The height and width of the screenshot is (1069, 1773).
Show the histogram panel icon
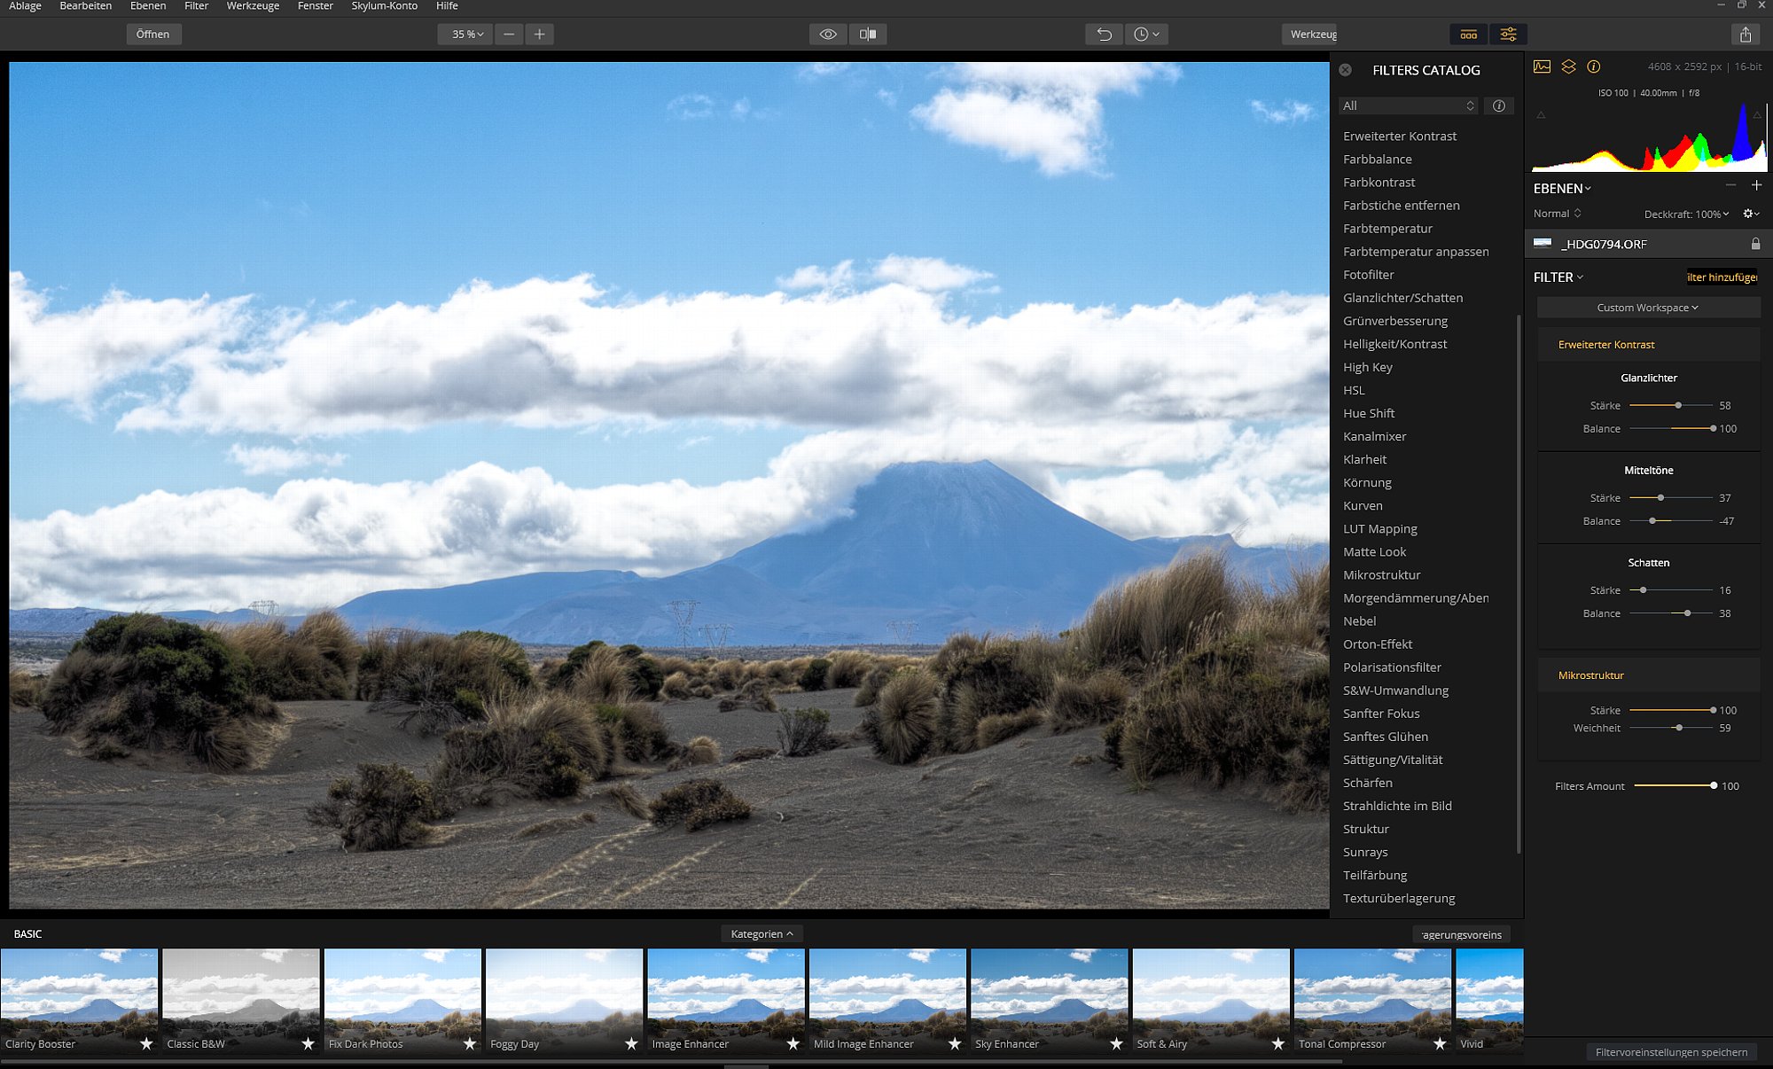[1543, 66]
